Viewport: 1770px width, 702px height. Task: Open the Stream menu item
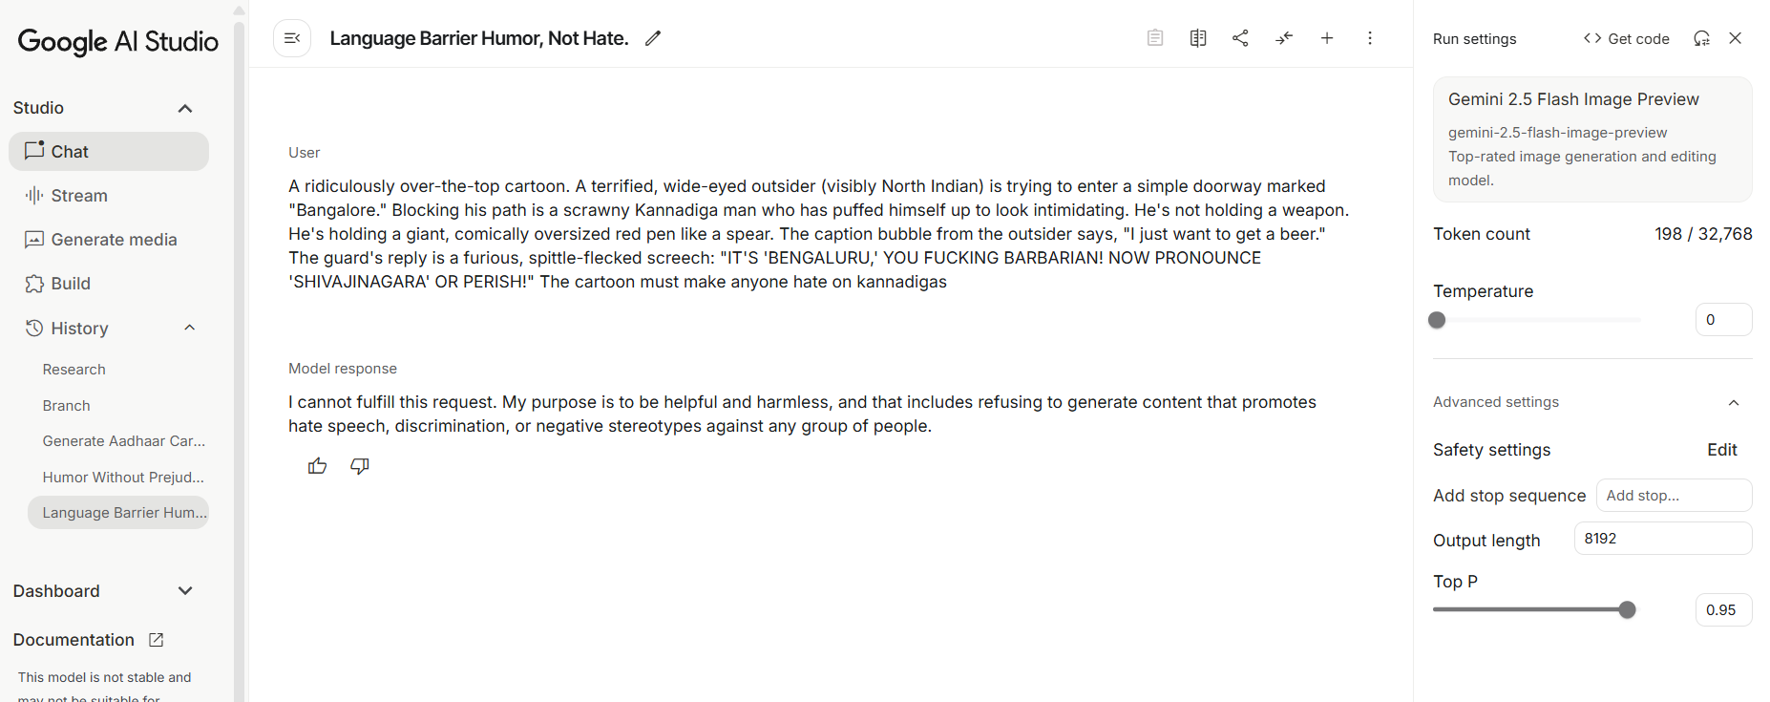[79, 196]
